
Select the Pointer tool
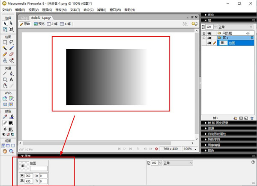tap(5, 23)
